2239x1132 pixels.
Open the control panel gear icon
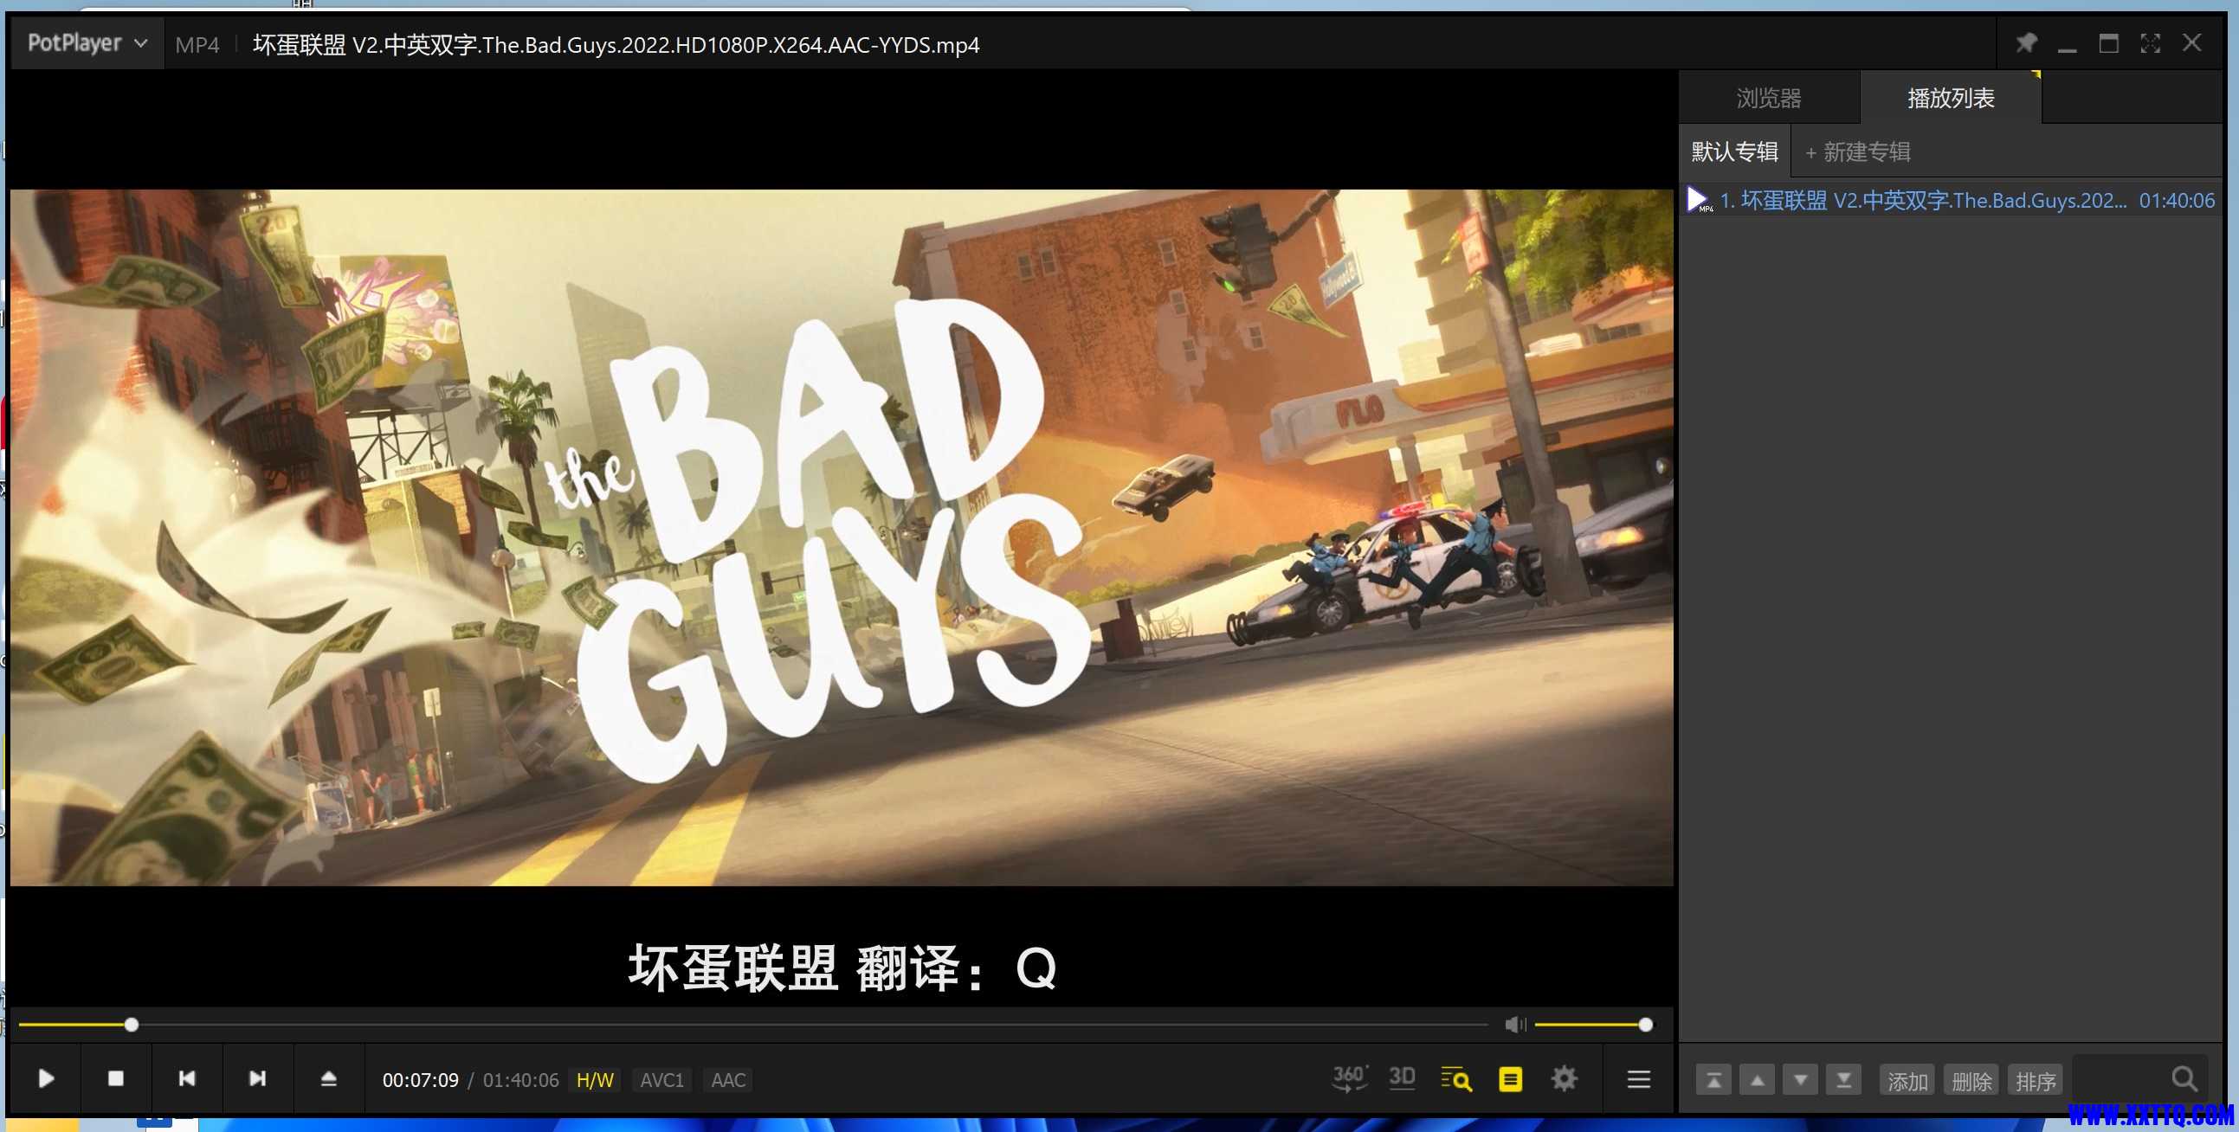click(1564, 1079)
